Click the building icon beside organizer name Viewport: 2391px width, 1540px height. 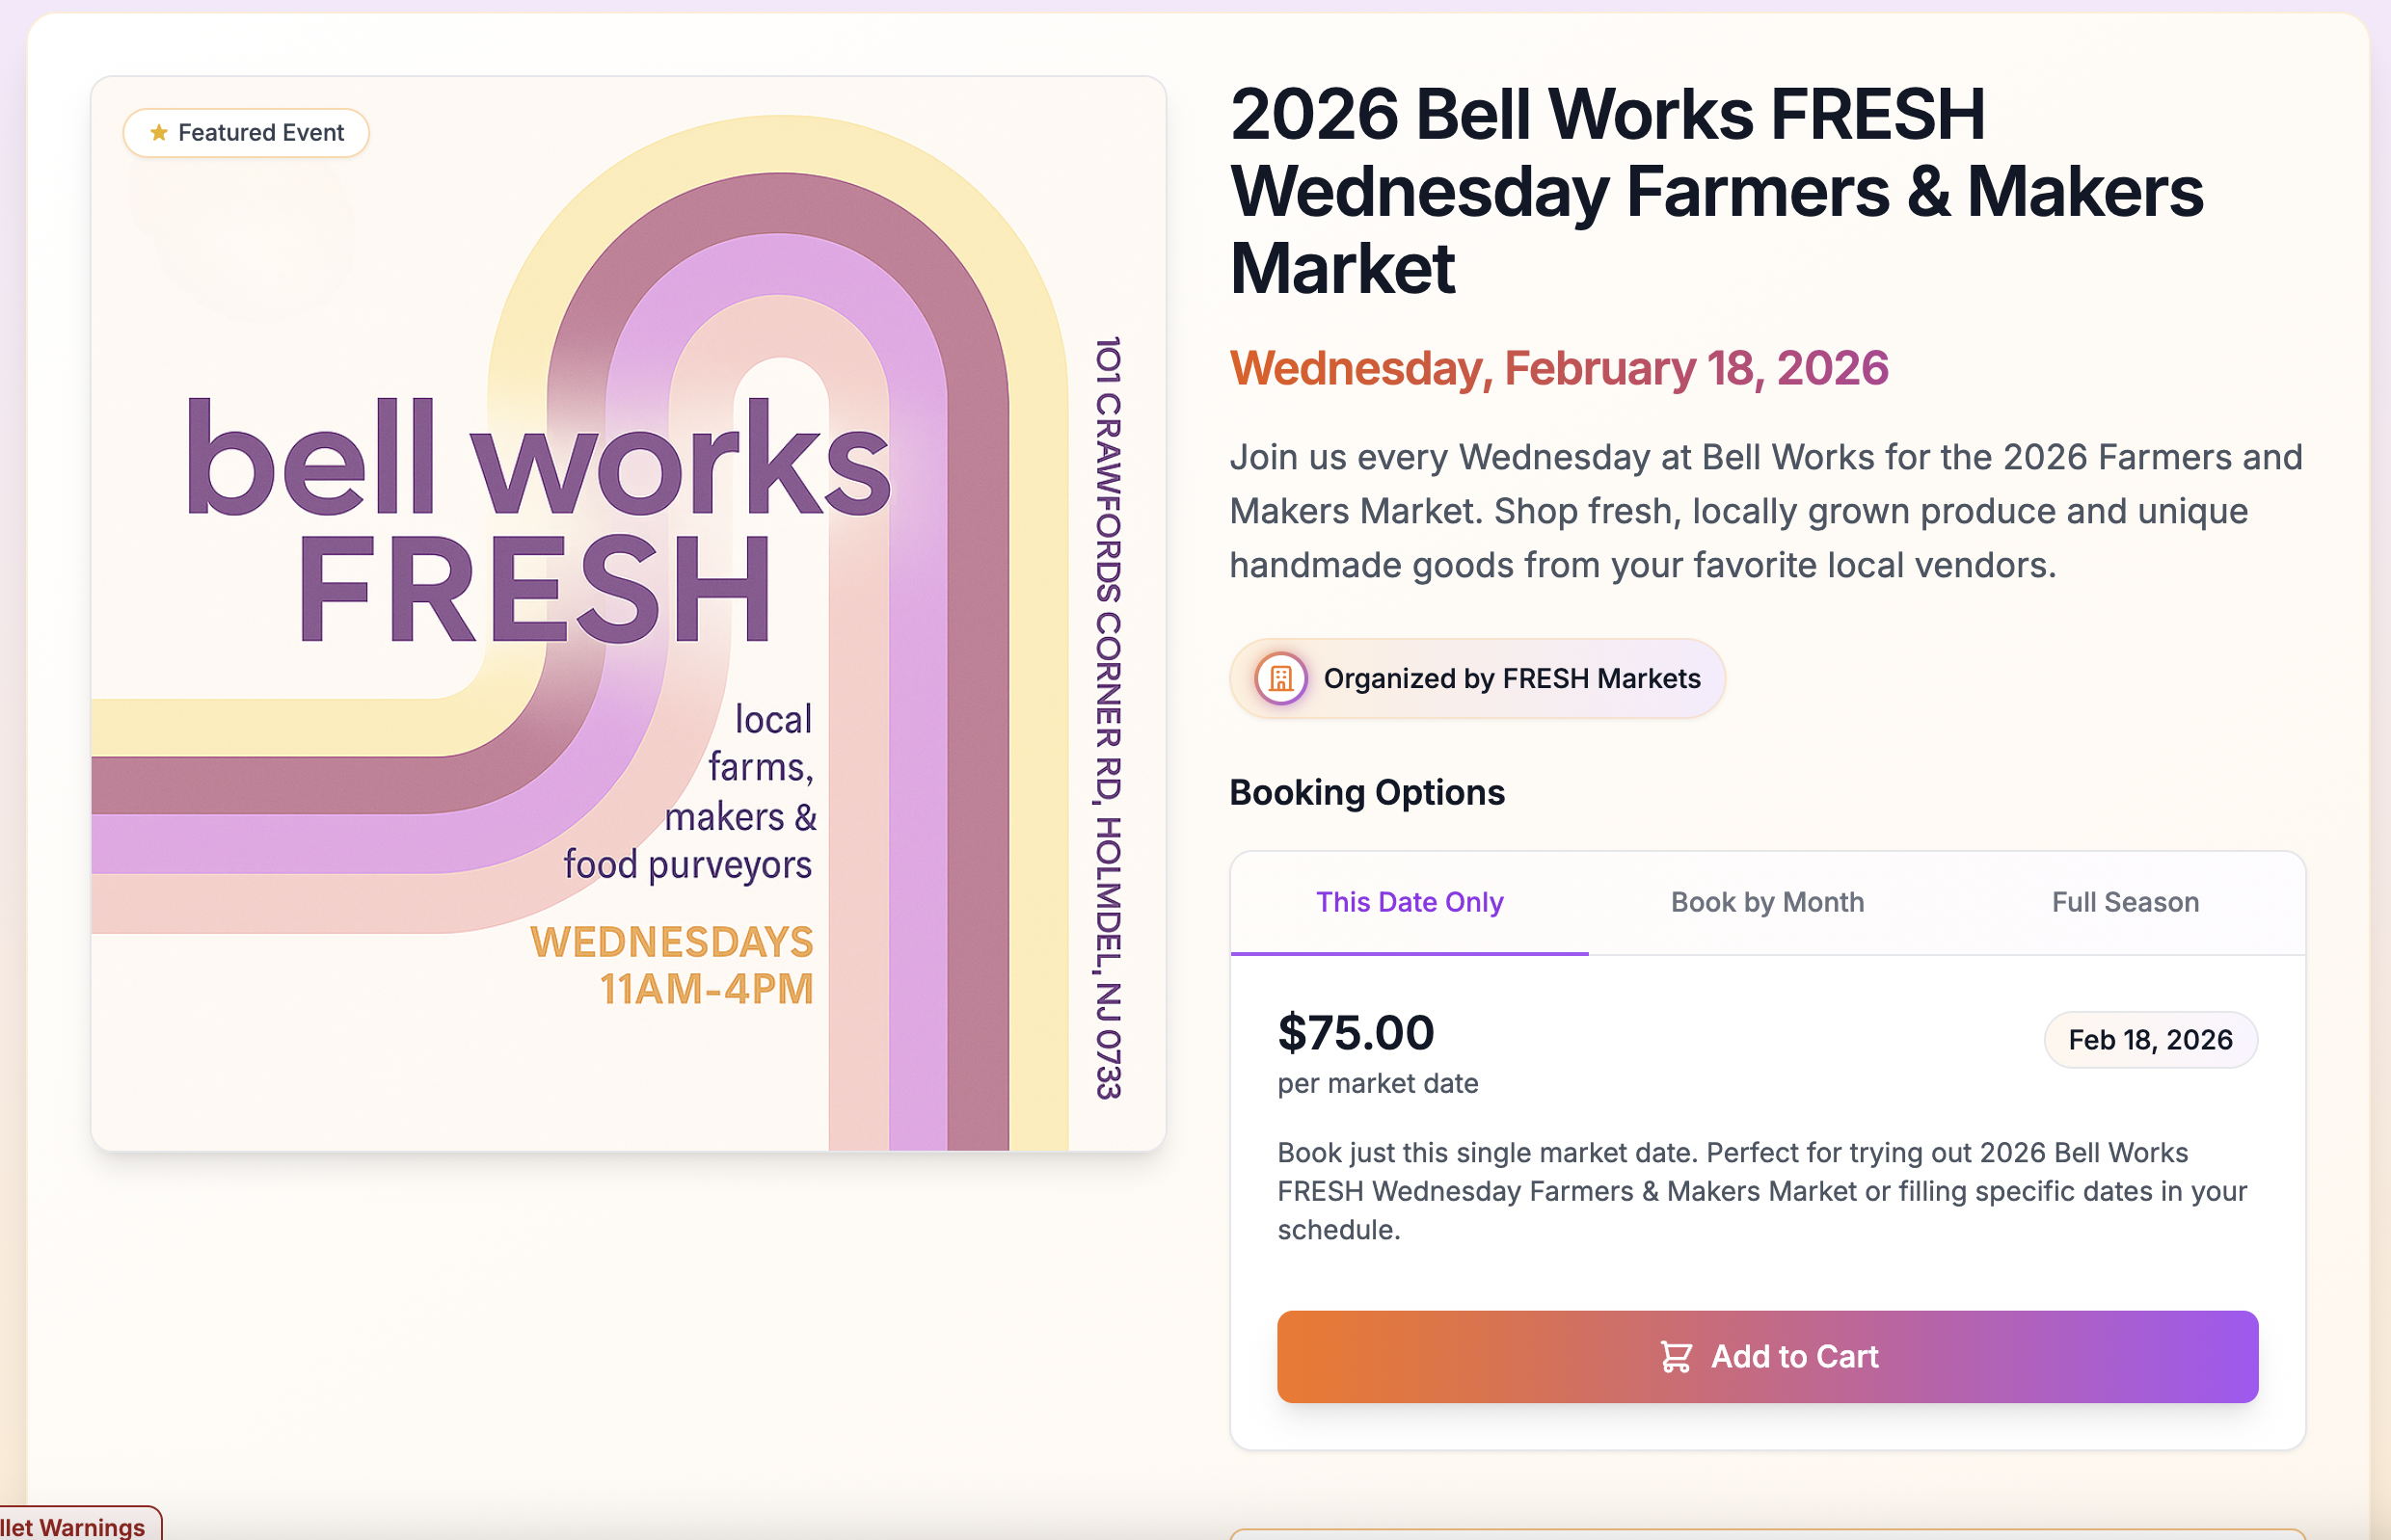pos(1280,679)
